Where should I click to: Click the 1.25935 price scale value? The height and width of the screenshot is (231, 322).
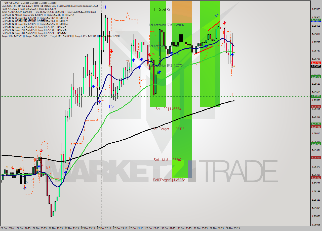[316, 9]
